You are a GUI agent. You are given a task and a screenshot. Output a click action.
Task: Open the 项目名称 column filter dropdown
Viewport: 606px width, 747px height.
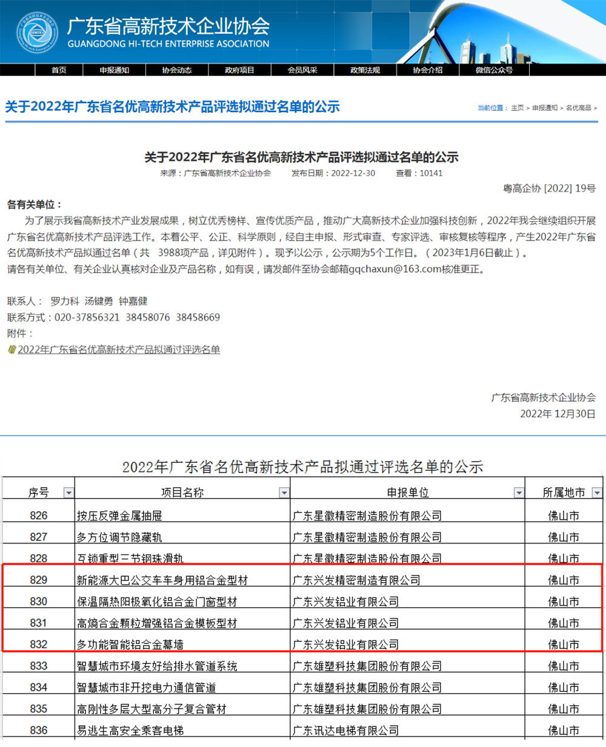(284, 493)
